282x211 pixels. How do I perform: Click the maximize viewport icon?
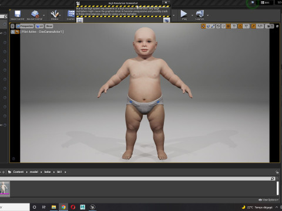[x=277, y=26]
